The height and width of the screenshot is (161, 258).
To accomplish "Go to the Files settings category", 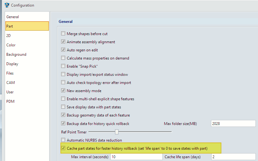I will click(x=10, y=73).
